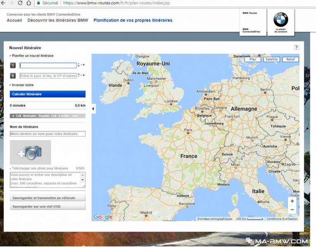Click Sauvegarder sur une clef USB
The image size is (316, 248).
(48, 207)
